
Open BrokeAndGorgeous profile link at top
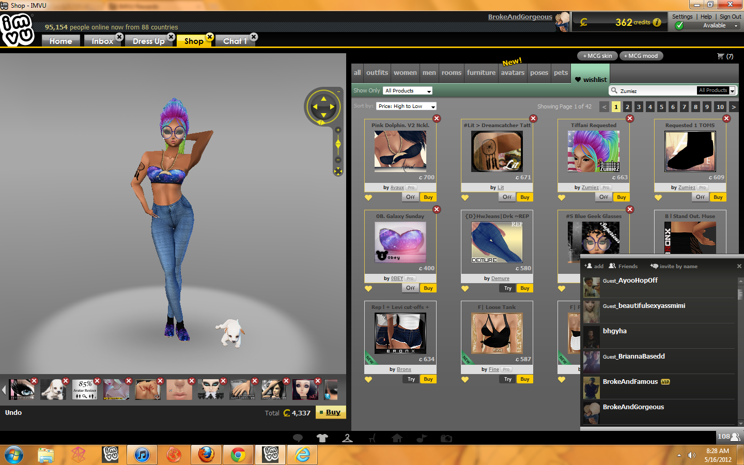point(520,17)
